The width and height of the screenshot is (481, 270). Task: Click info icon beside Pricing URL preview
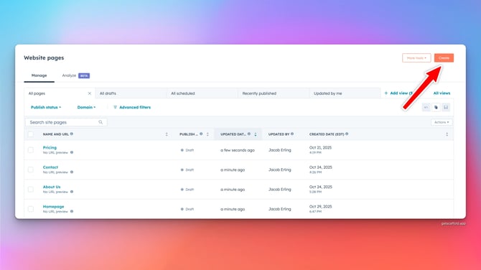click(x=72, y=152)
